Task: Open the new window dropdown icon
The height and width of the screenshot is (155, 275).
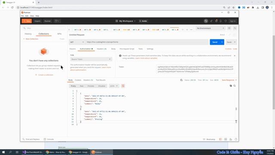Action: click(x=57, y=21)
